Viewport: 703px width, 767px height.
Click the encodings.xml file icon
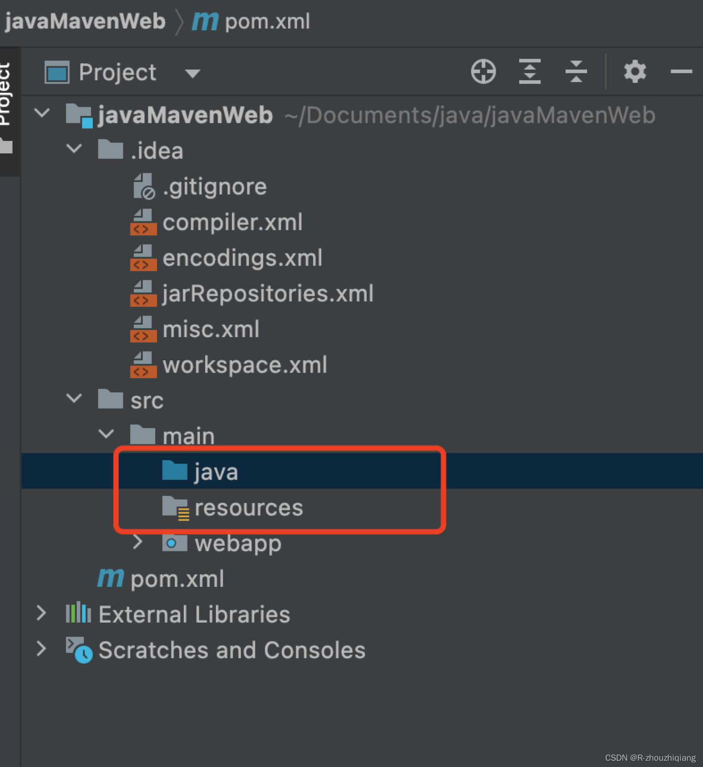pyautogui.click(x=143, y=258)
